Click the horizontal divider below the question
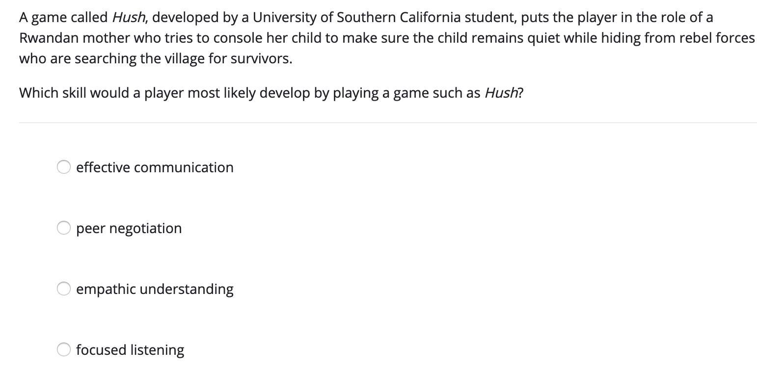This screenshot has height=371, width=757. point(388,123)
